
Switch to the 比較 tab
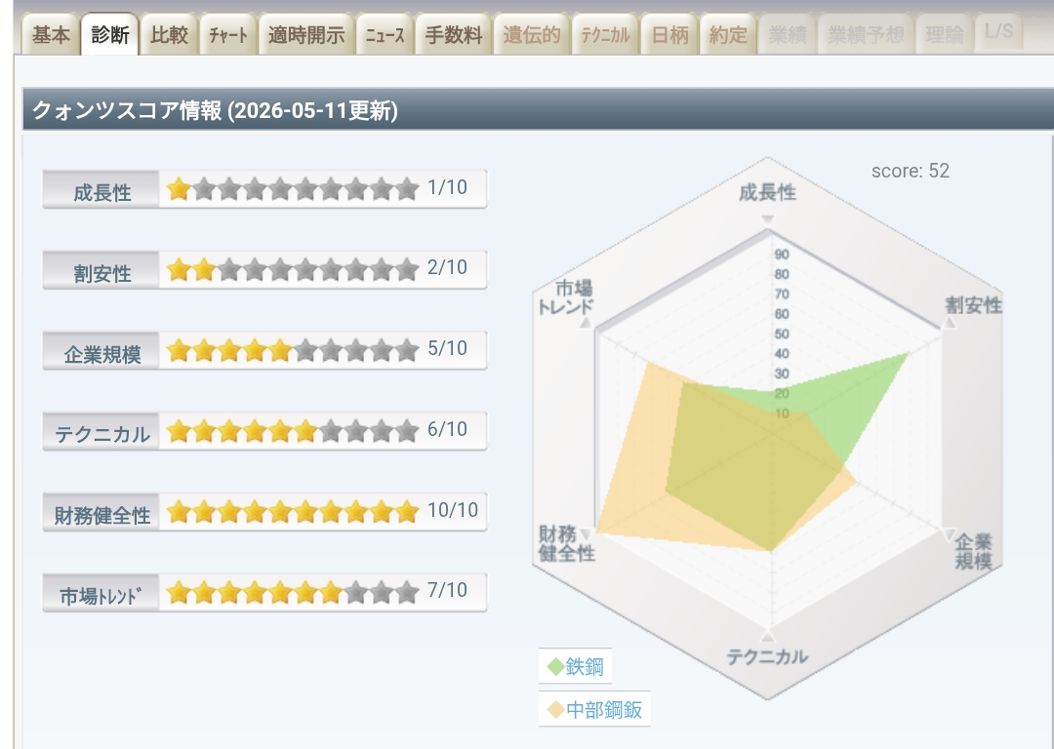(169, 34)
